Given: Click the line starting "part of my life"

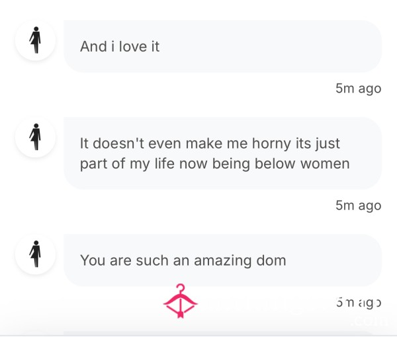Looking at the screenshot, I should pyautogui.click(x=215, y=164).
